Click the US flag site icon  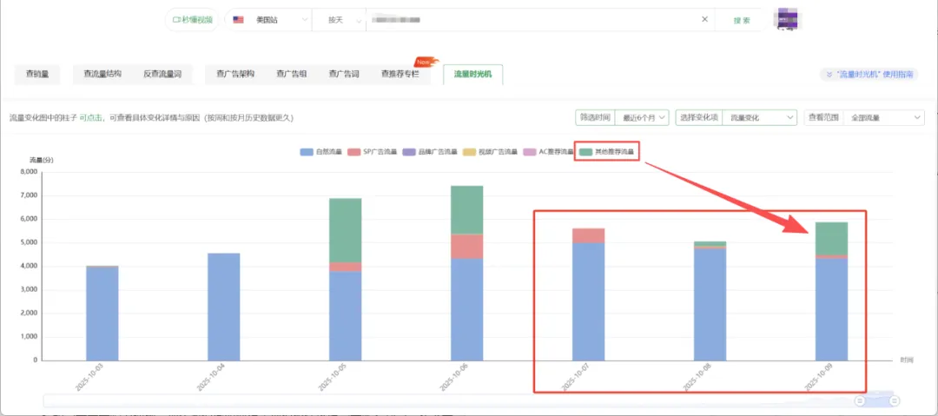click(x=238, y=20)
